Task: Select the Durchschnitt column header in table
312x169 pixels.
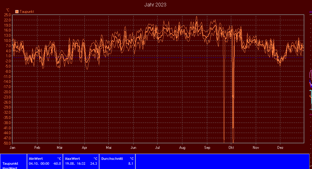Action: click(112, 159)
